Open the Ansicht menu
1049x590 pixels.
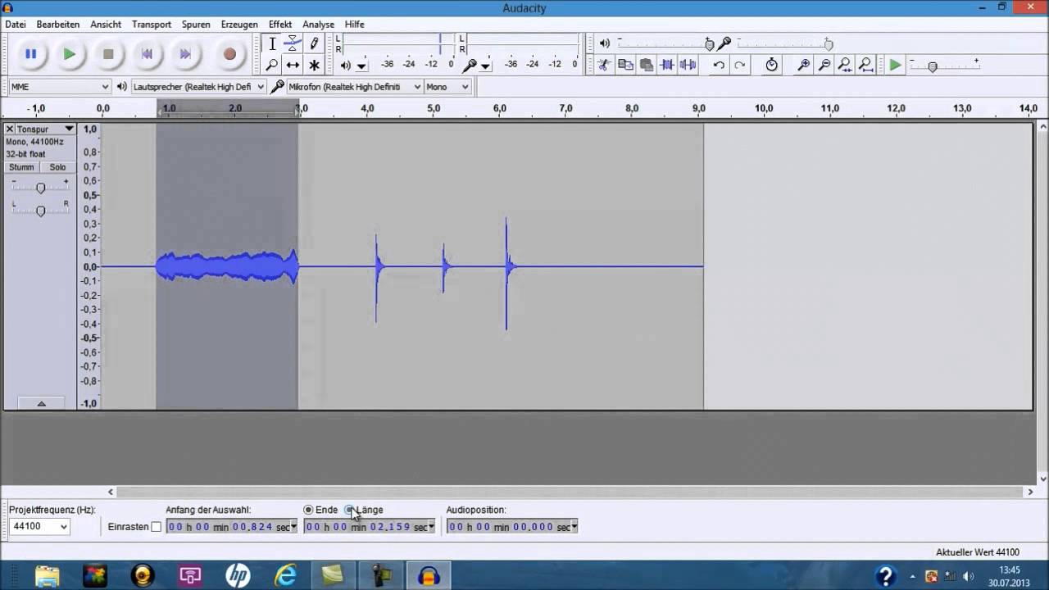click(x=106, y=25)
